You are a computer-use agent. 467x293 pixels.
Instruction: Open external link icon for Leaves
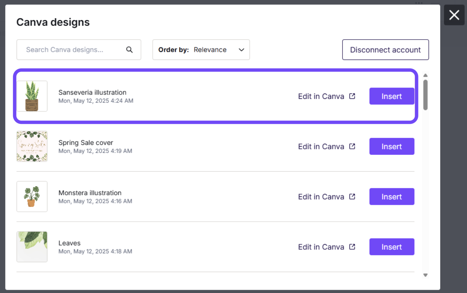coord(352,247)
